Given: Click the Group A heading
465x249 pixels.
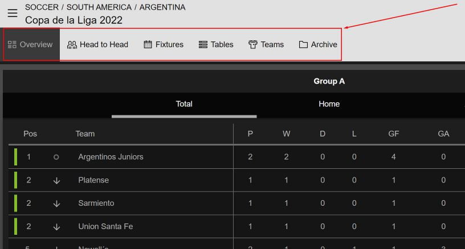Looking at the screenshot, I should pos(329,81).
